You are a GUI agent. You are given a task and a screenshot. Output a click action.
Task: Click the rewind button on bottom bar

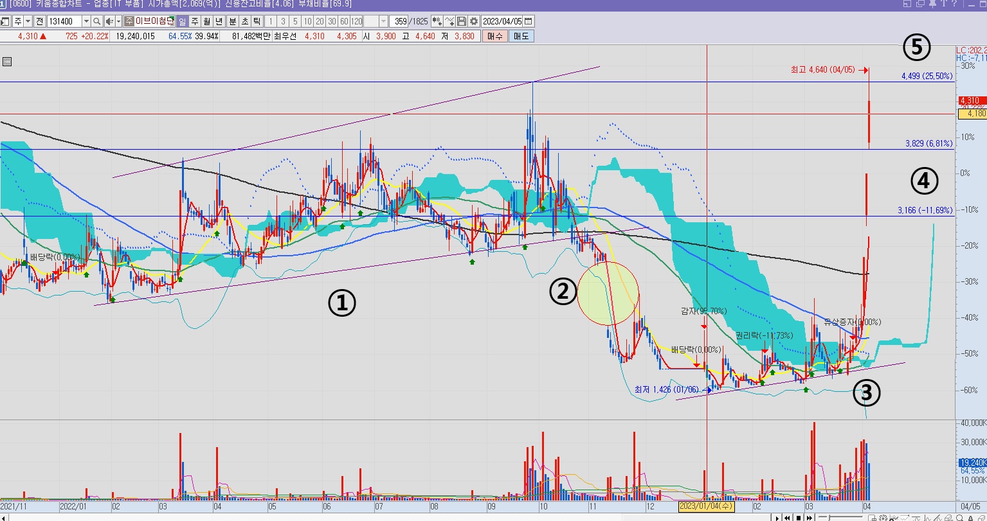(x=787, y=518)
